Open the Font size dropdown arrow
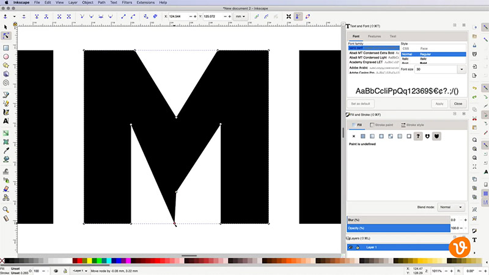The image size is (489, 275). (x=461, y=70)
